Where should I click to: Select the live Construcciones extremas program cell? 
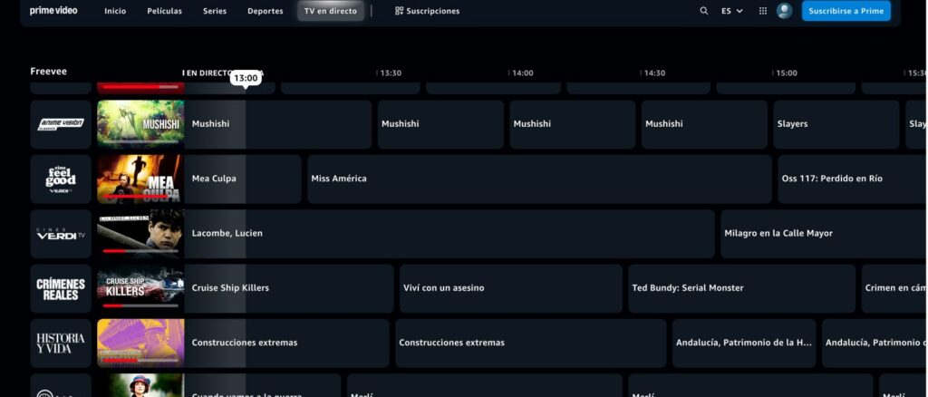[287, 344]
